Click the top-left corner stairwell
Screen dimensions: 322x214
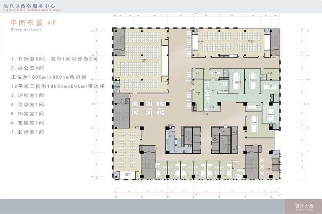point(119,43)
